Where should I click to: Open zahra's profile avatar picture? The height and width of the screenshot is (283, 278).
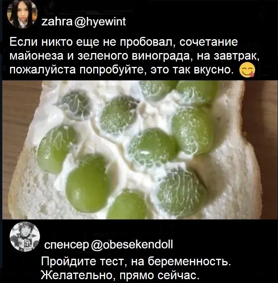click(x=22, y=15)
